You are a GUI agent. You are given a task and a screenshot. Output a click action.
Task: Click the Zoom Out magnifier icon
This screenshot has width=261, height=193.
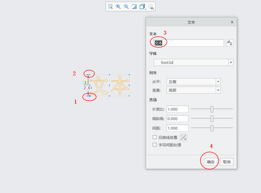point(126,7)
